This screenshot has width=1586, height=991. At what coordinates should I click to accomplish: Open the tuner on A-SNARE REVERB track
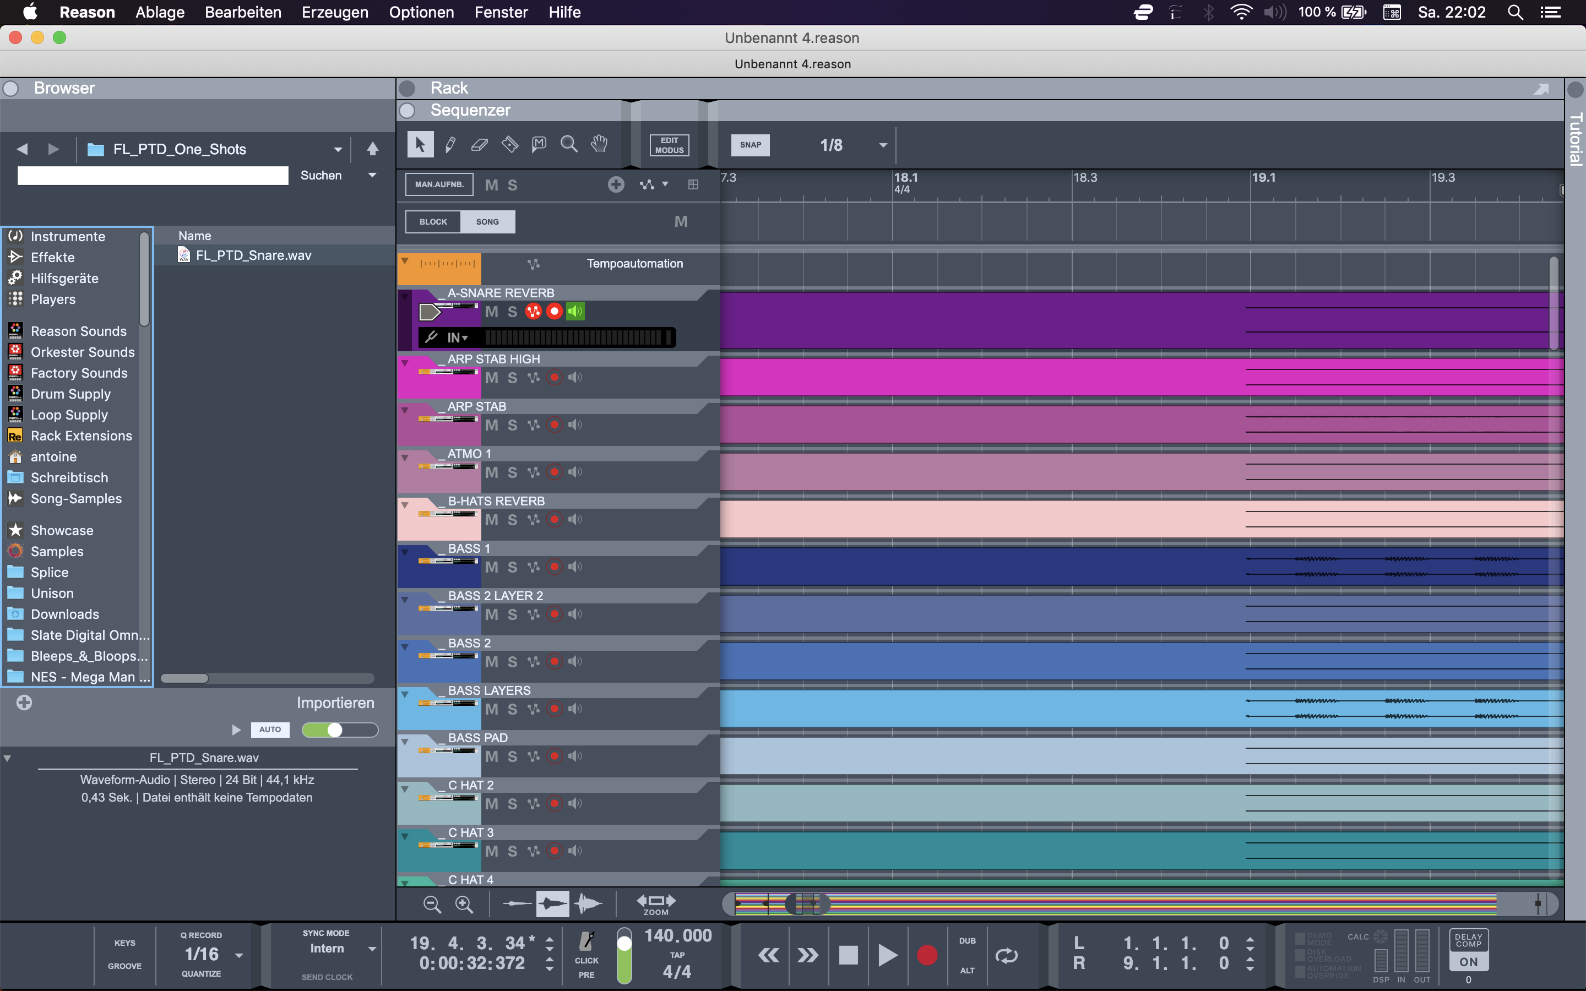pos(431,337)
